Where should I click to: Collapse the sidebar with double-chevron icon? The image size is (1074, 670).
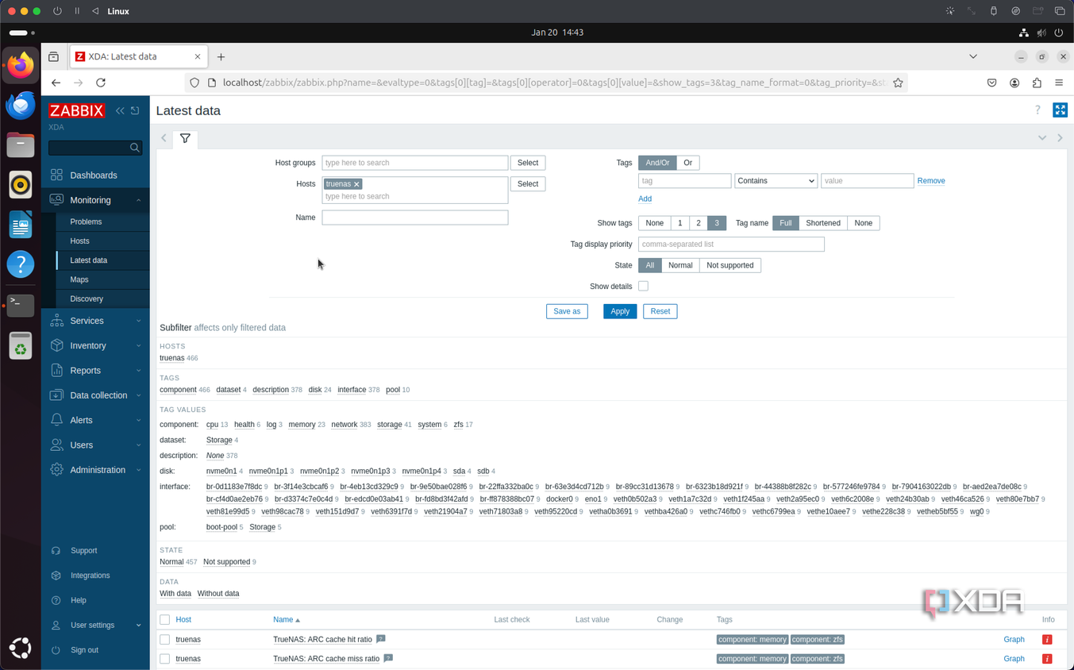click(x=120, y=110)
